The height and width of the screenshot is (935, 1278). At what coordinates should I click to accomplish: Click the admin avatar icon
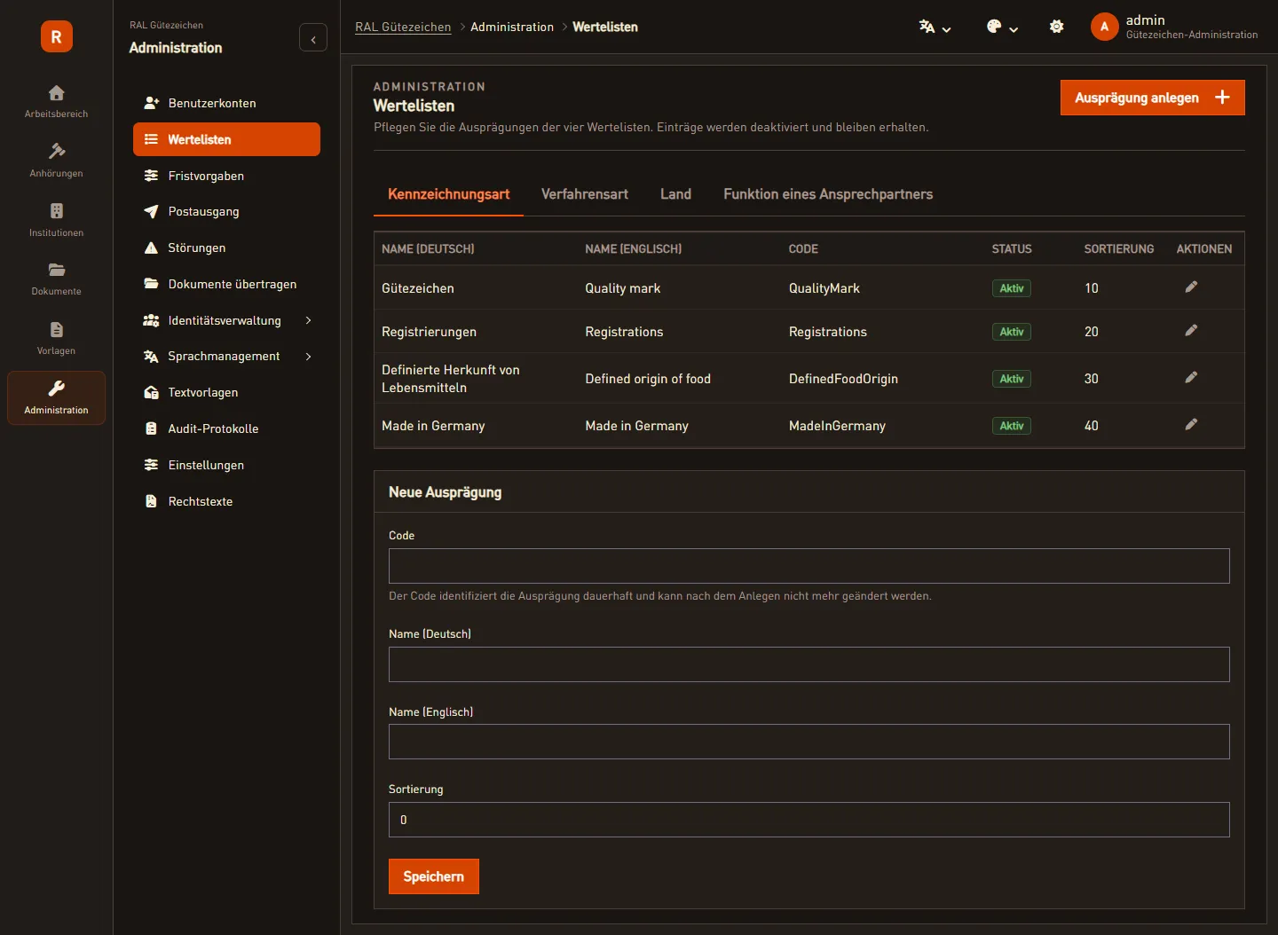tap(1104, 27)
